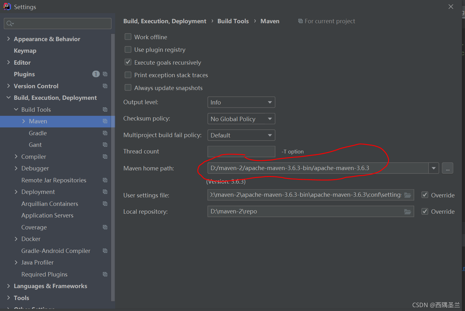This screenshot has height=311, width=465.
Task: Enable Always update snapshots checkbox
Action: point(128,88)
